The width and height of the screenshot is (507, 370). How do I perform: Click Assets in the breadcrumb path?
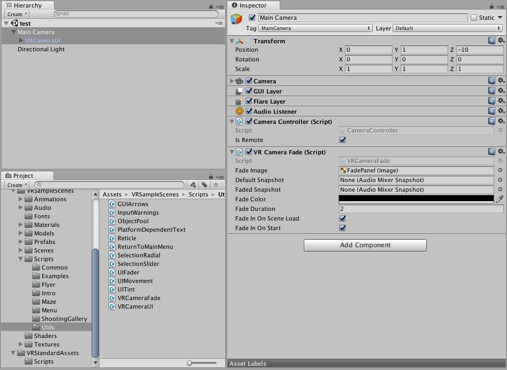pyautogui.click(x=112, y=194)
